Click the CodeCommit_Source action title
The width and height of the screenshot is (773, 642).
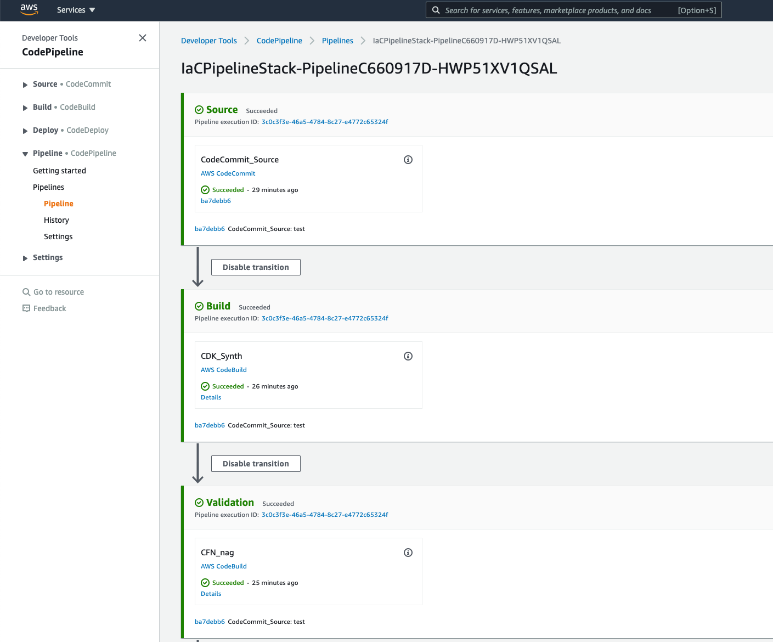click(240, 160)
